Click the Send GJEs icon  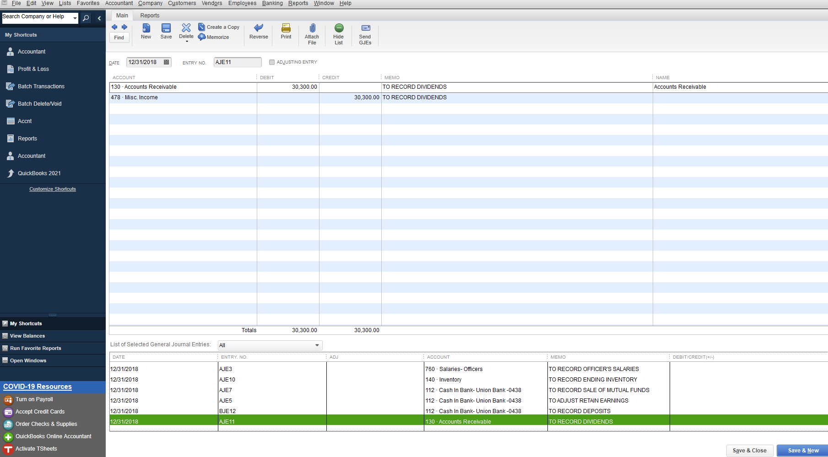pos(365,28)
